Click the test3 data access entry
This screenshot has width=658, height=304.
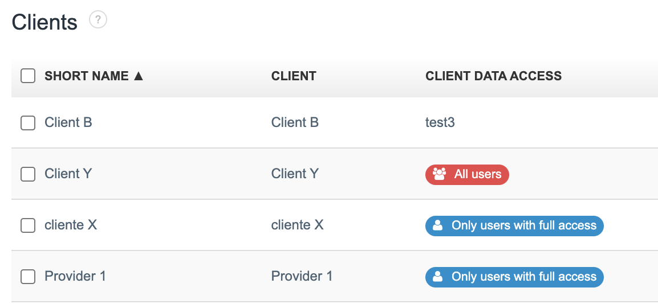click(440, 122)
